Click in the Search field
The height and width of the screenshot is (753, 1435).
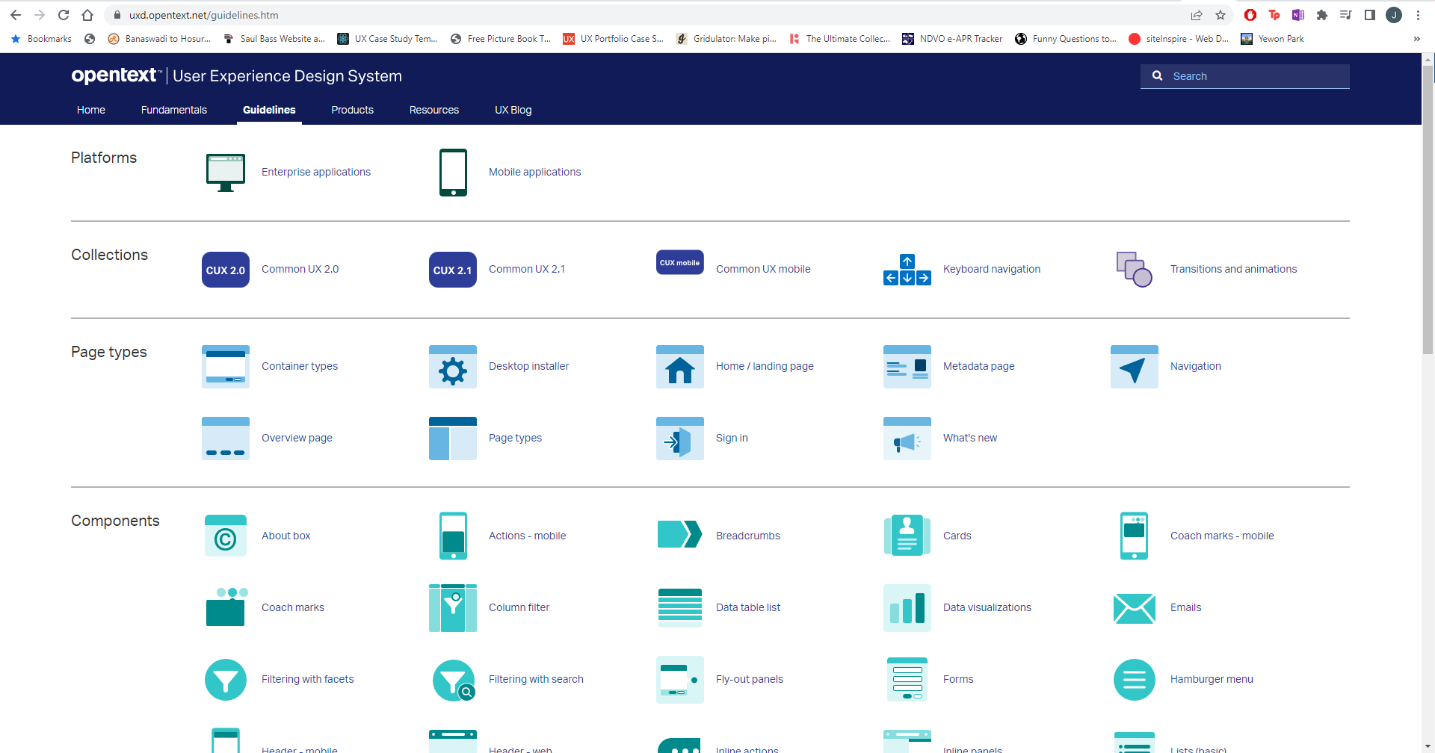point(1245,76)
